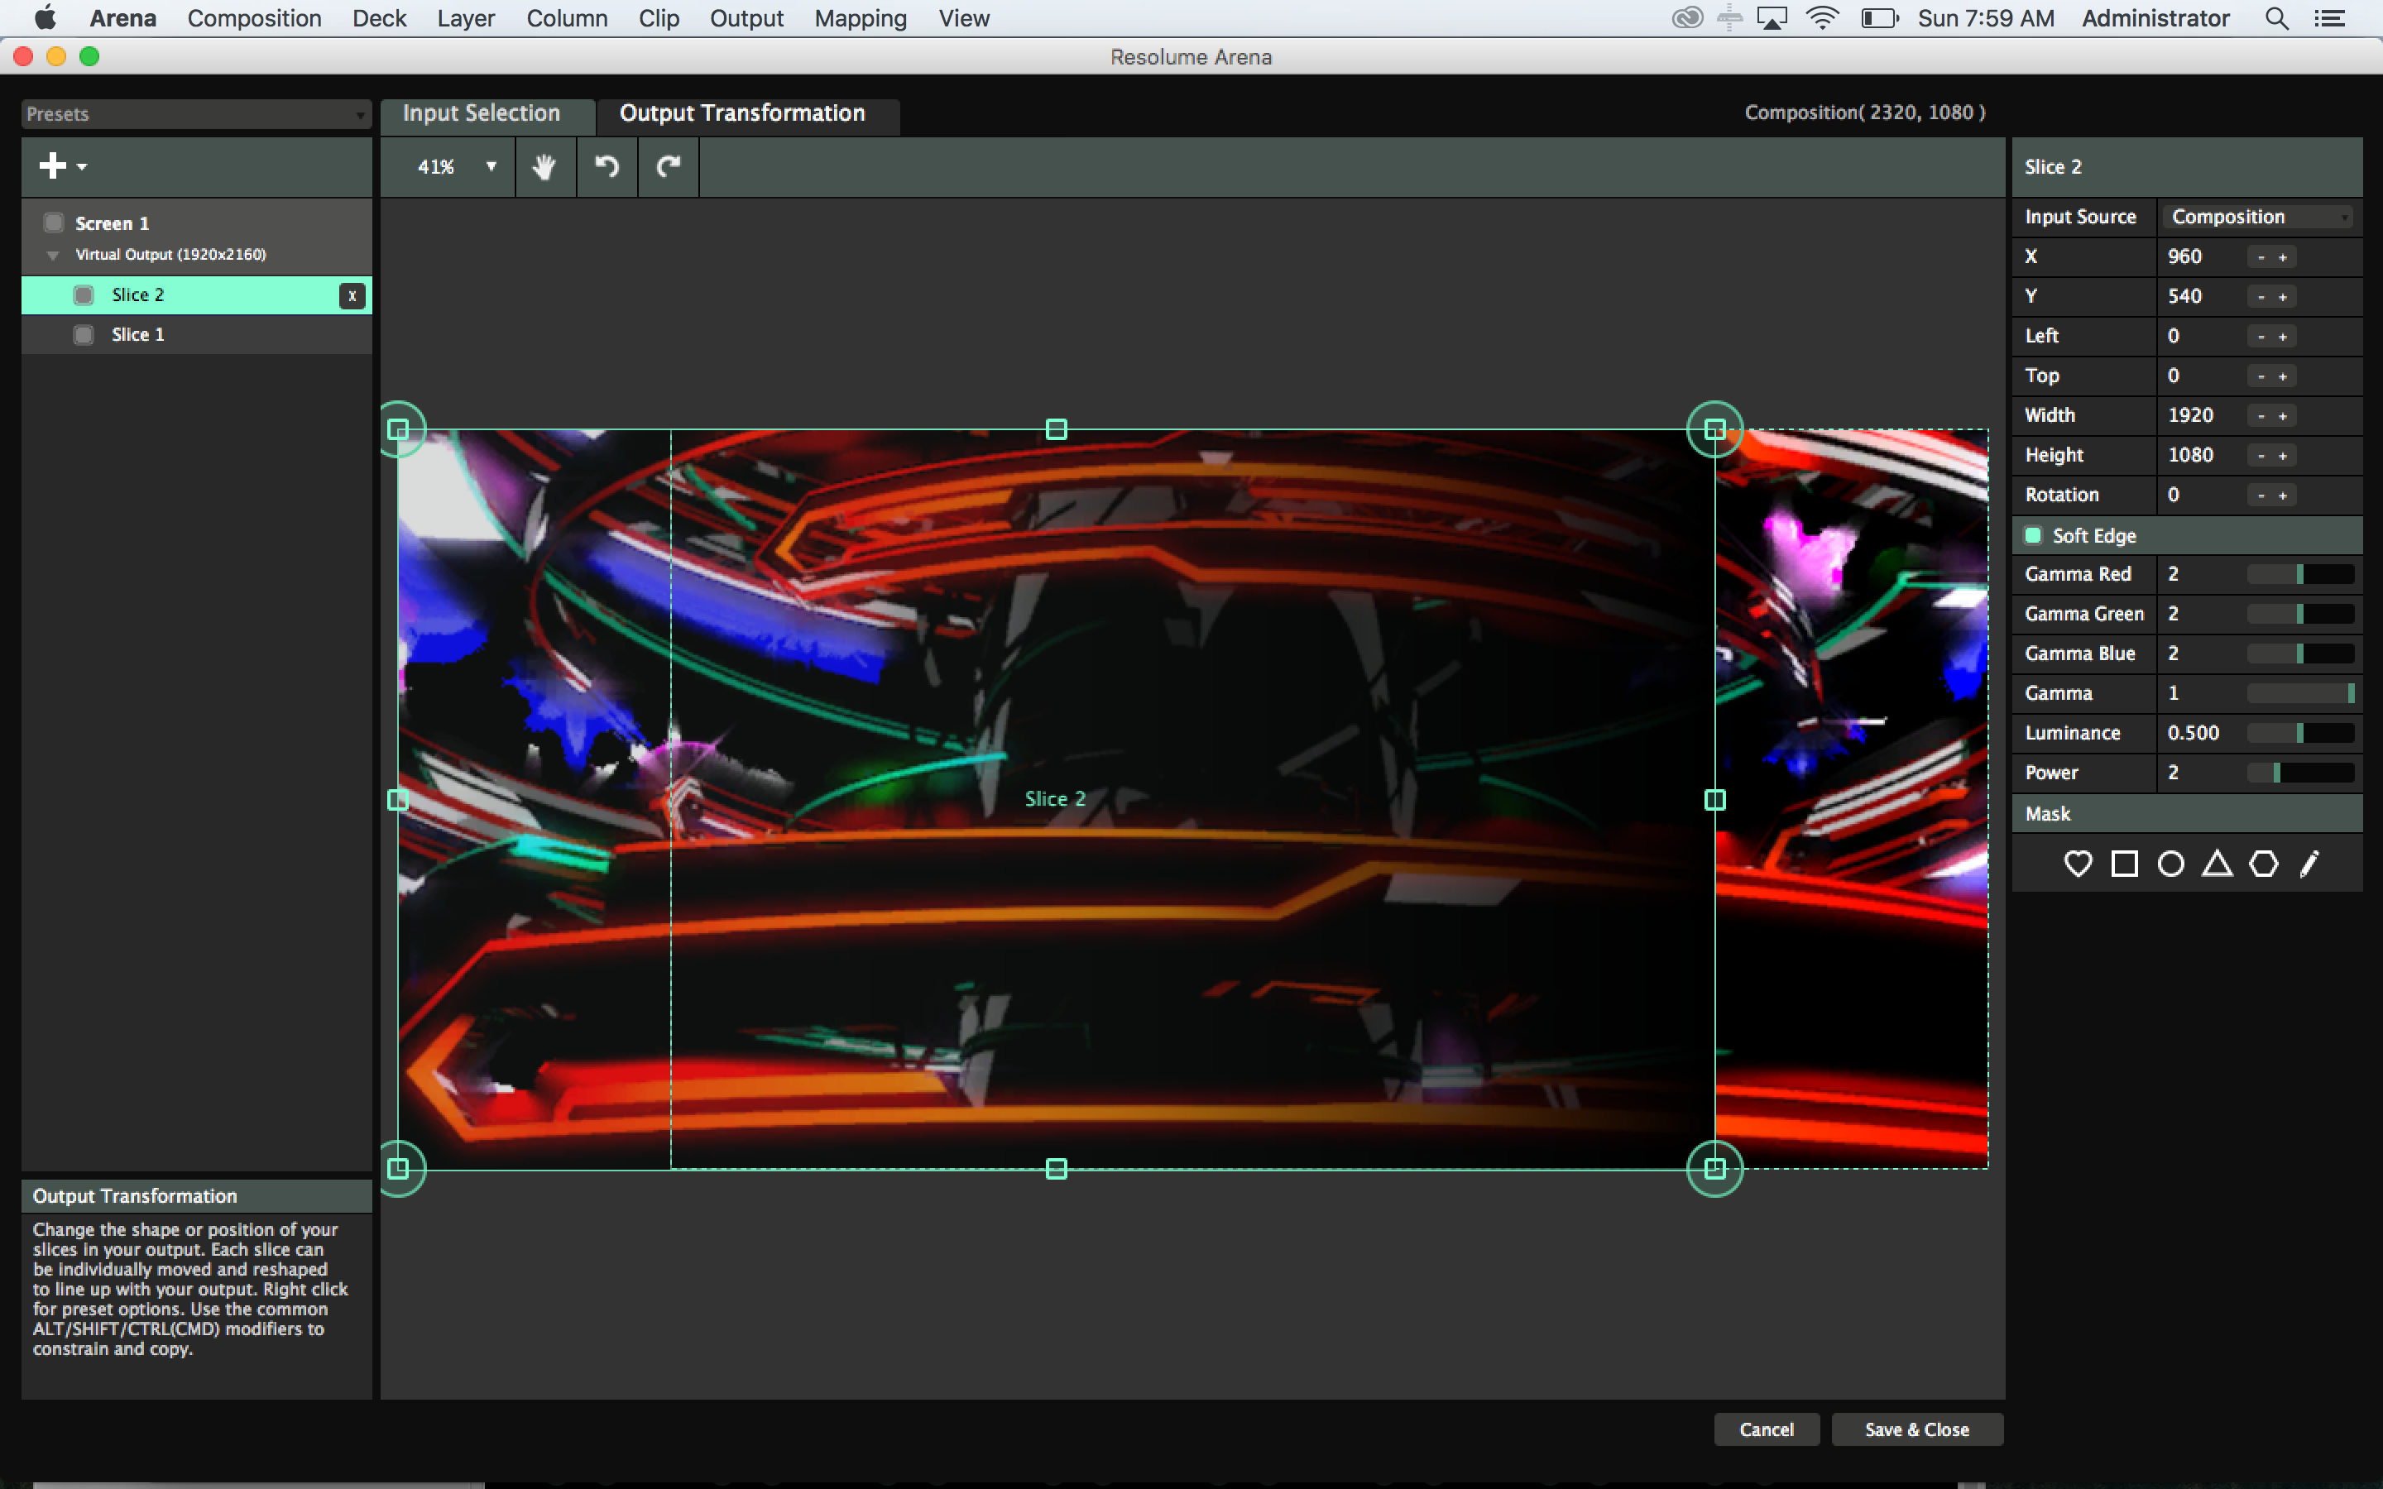The width and height of the screenshot is (2383, 1489).
Task: Click the undo arrow icon
Action: (607, 166)
